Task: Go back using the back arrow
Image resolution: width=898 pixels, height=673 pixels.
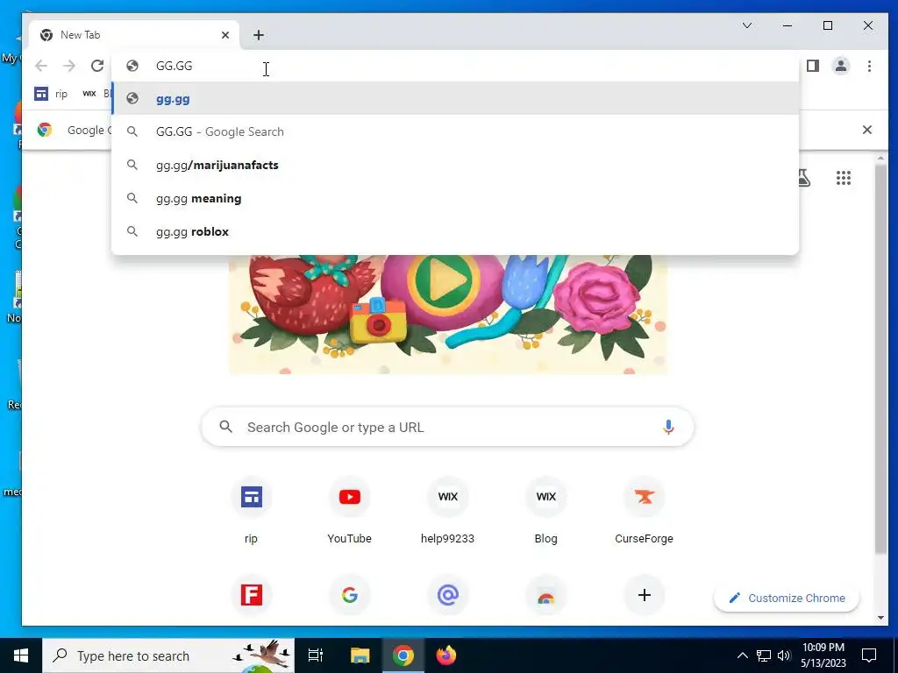Action: (x=41, y=66)
